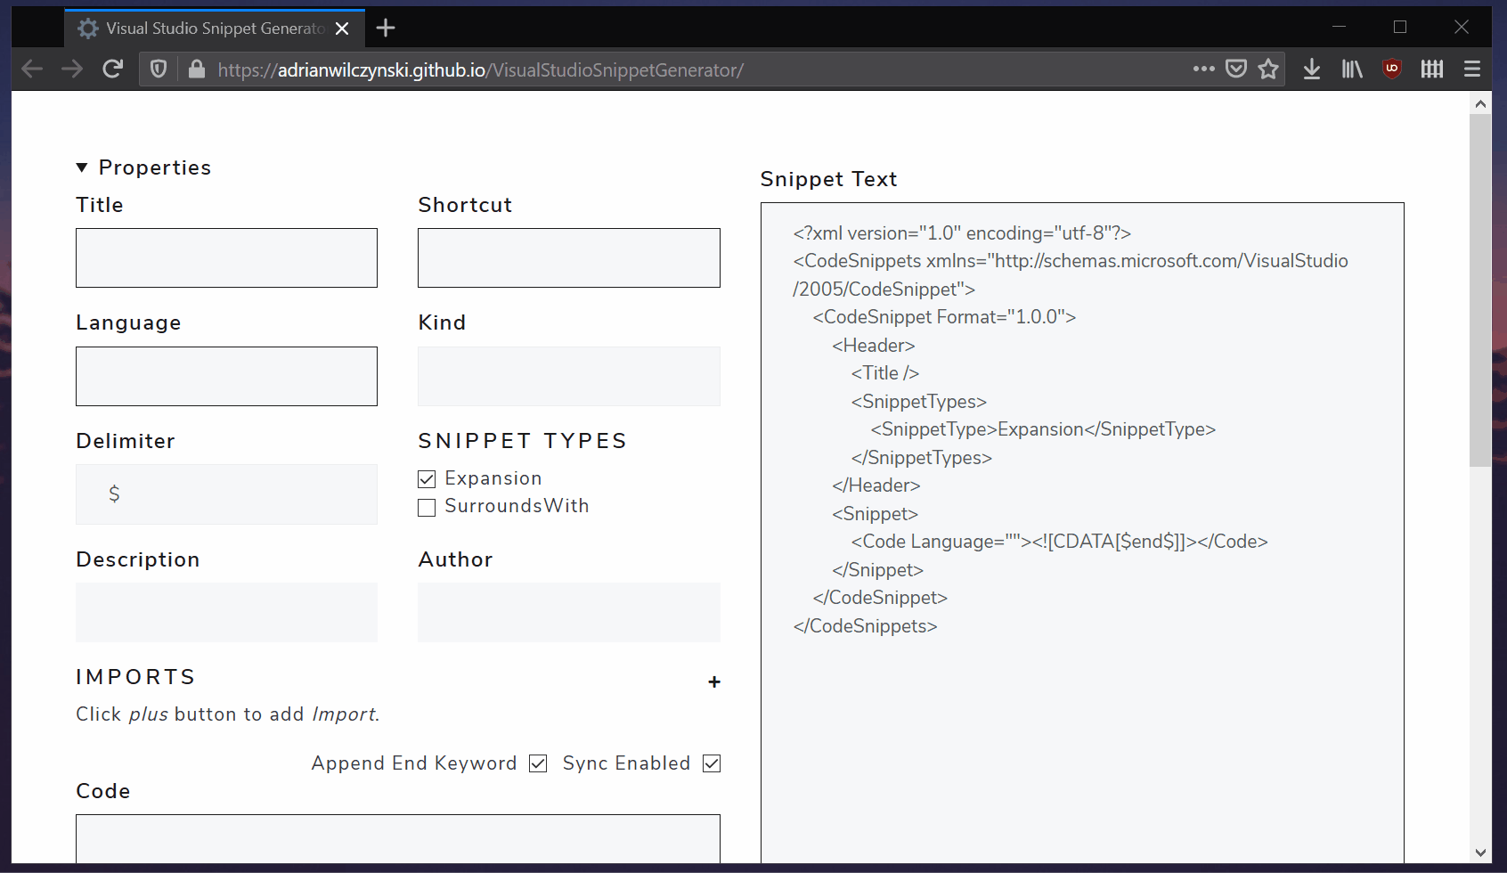Check the SurroundsWith snippet type
Screen dimensions: 1507x873
coord(427,507)
